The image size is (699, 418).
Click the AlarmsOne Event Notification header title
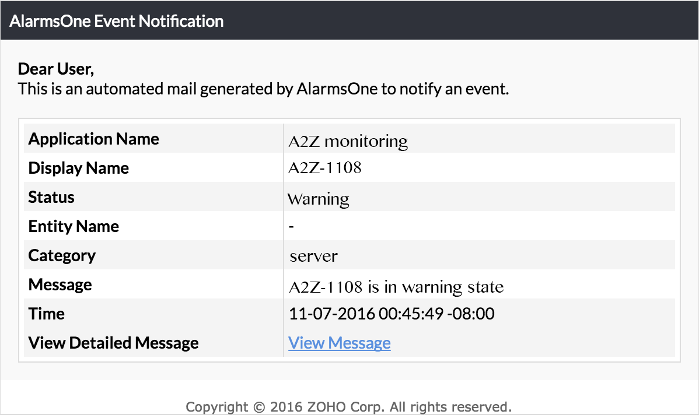tap(116, 21)
